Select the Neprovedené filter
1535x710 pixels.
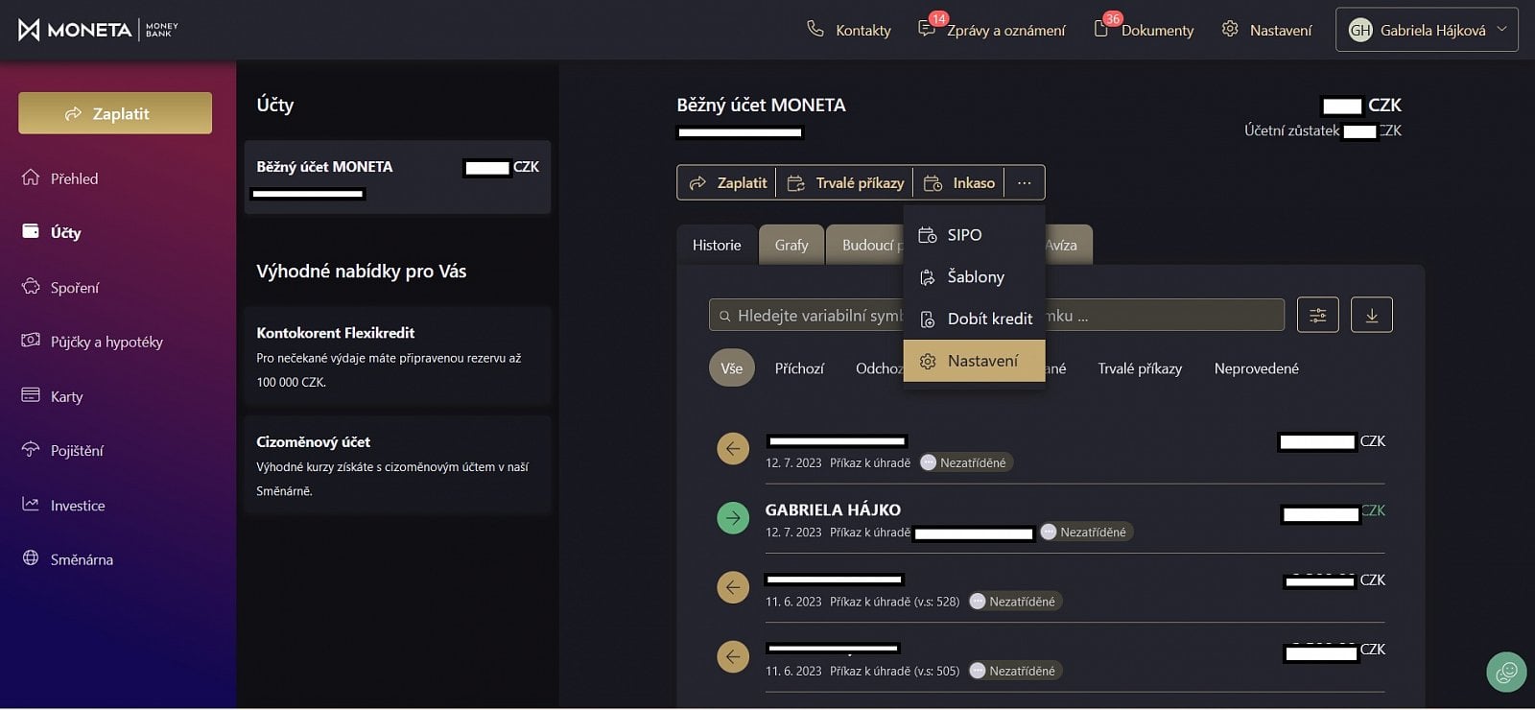1256,368
